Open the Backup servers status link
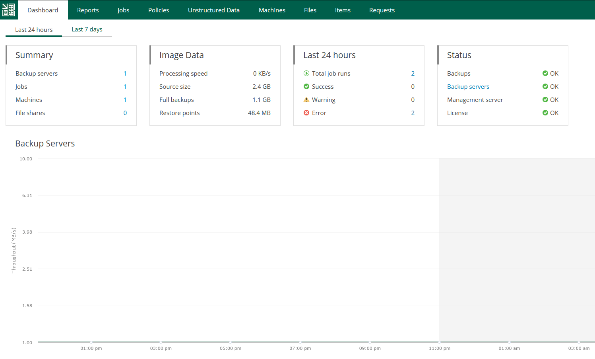Image resolution: width=595 pixels, height=359 pixels. [x=468, y=86]
